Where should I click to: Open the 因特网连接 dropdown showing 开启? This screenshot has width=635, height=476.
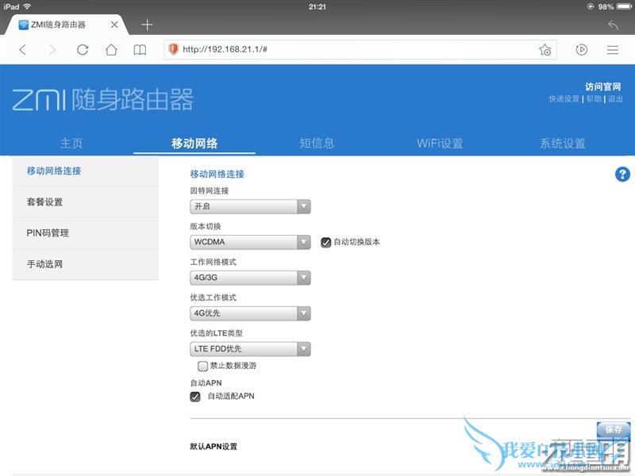(250, 206)
